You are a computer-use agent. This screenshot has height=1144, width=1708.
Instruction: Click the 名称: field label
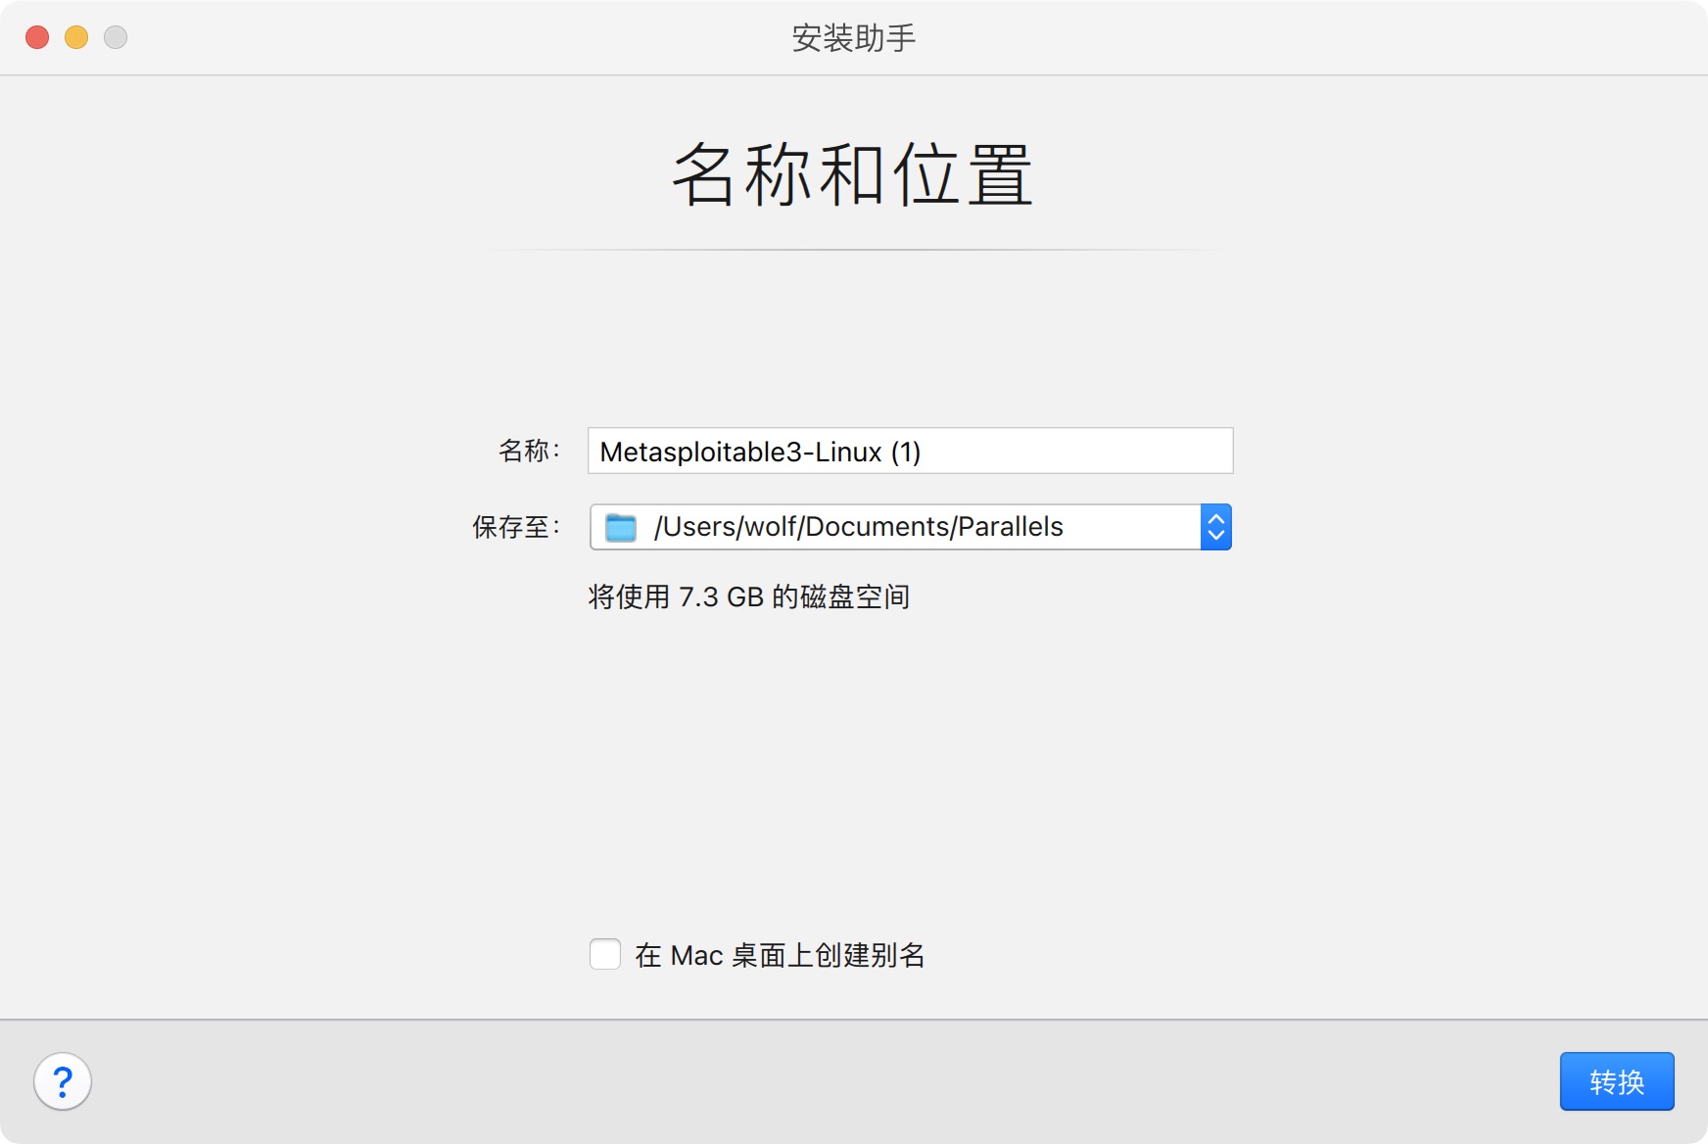[529, 451]
